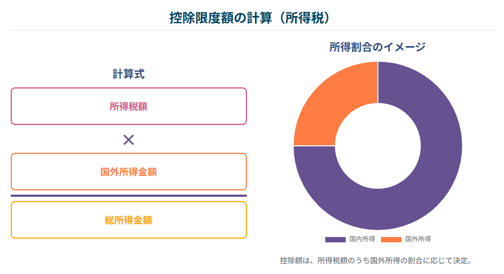Click the （所得税） parenthetical in the heading
The height and width of the screenshot is (274, 504).
pyautogui.click(x=308, y=17)
